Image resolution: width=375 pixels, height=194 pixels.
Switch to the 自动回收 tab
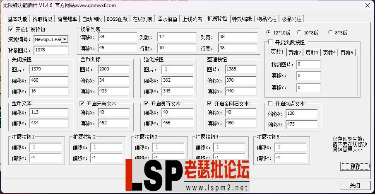[x=92, y=19]
